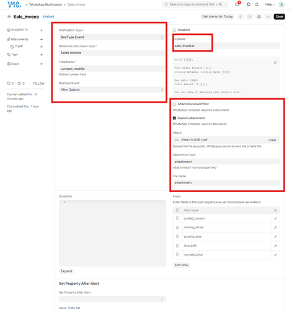Remove the t1.pdf attachment
292x311 pixels.
pos(42,47)
